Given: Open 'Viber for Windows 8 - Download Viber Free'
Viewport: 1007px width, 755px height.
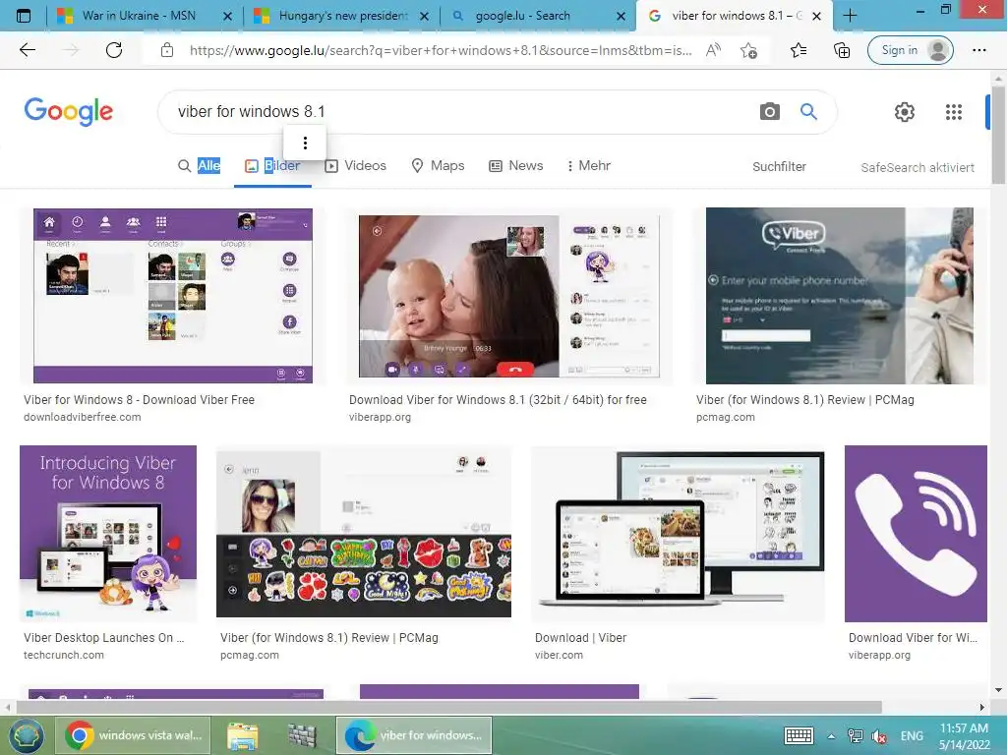Looking at the screenshot, I should pos(139,400).
